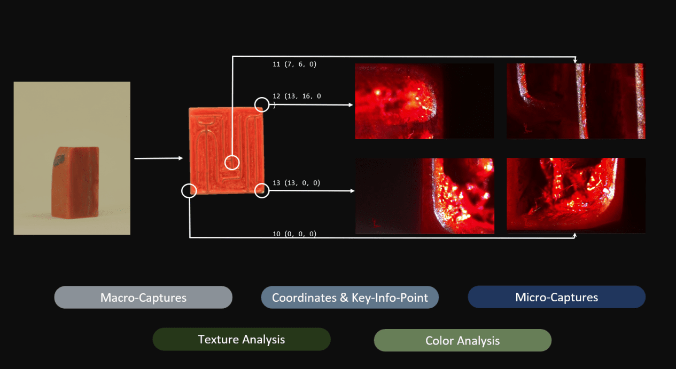Select the bottom-right micro-capture image
The height and width of the screenshot is (369, 676).
click(576, 196)
